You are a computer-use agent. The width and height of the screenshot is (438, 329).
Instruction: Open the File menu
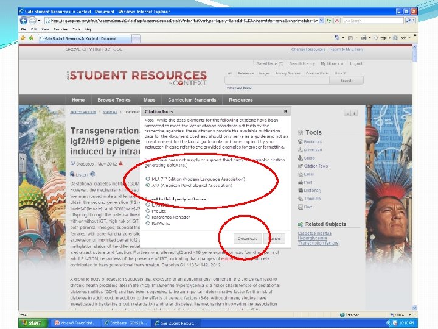point(24,29)
